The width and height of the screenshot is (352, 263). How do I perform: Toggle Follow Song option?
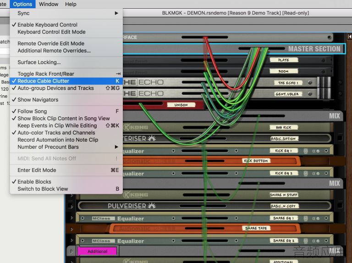pyautogui.click(x=66, y=111)
